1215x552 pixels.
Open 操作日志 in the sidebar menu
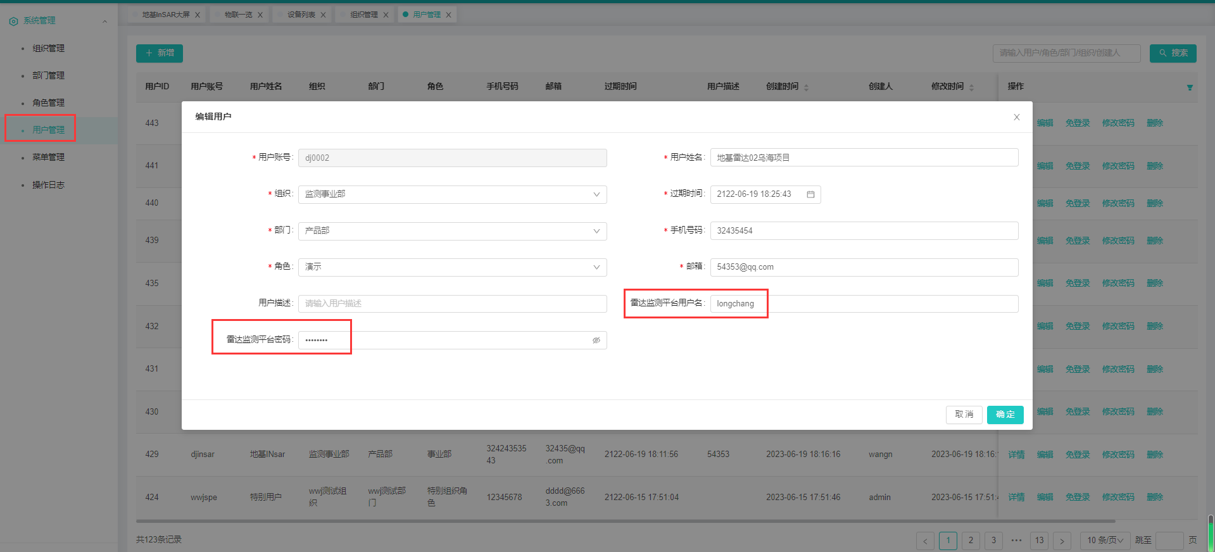pyautogui.click(x=49, y=185)
